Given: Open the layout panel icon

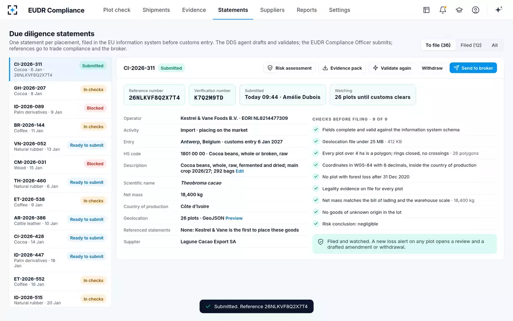Looking at the screenshot, I should click(426, 10).
